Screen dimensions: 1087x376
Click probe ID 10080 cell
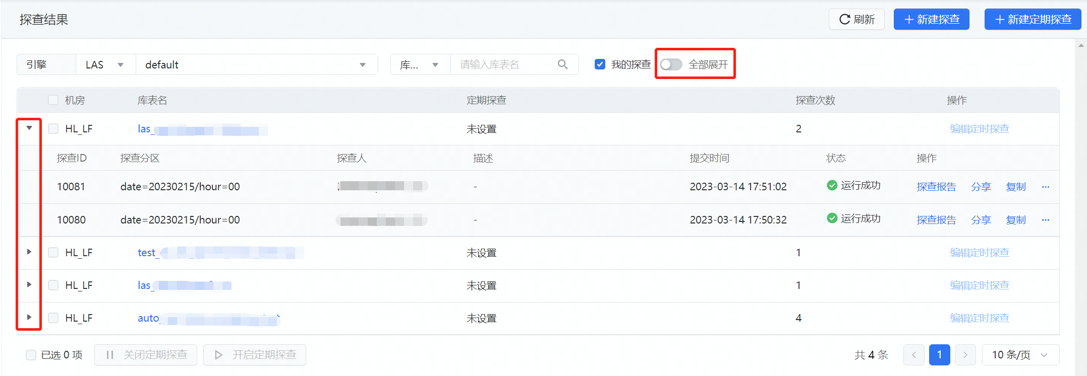[x=71, y=220]
